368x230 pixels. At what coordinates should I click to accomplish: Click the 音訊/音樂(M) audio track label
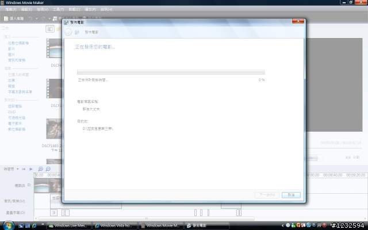(x=14, y=201)
